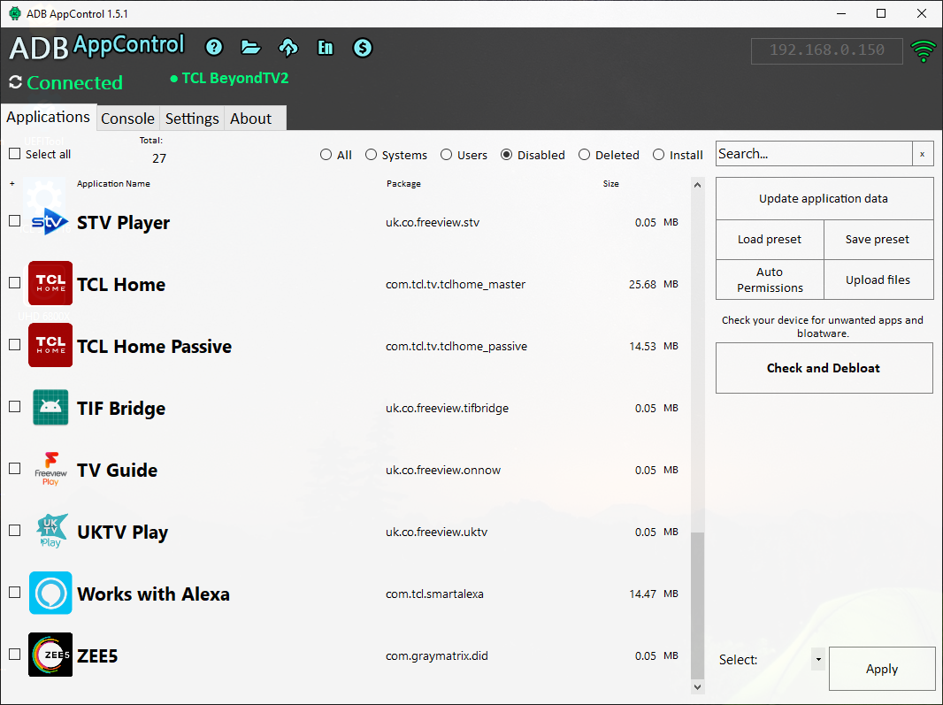The height and width of the screenshot is (705, 943).
Task: Sort by the Application Name column header
Action: point(113,183)
